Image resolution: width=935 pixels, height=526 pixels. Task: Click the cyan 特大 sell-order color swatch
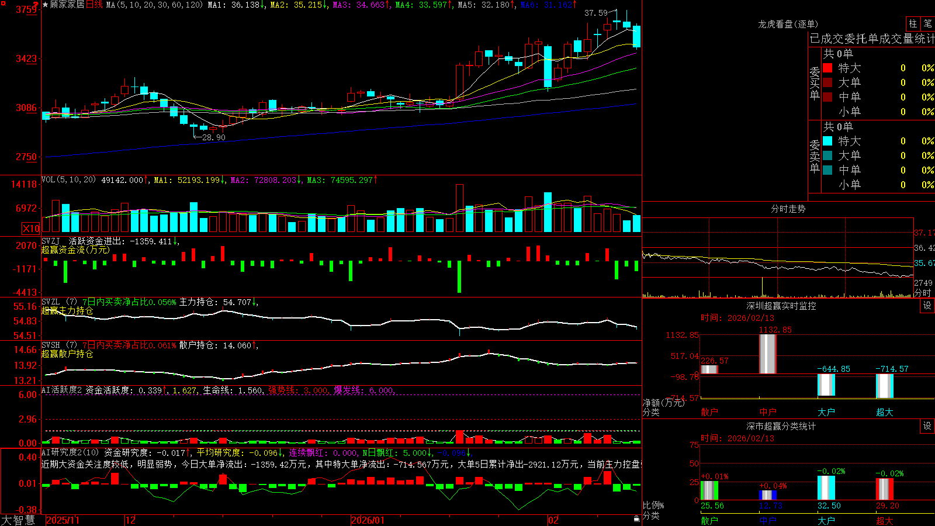tap(827, 141)
